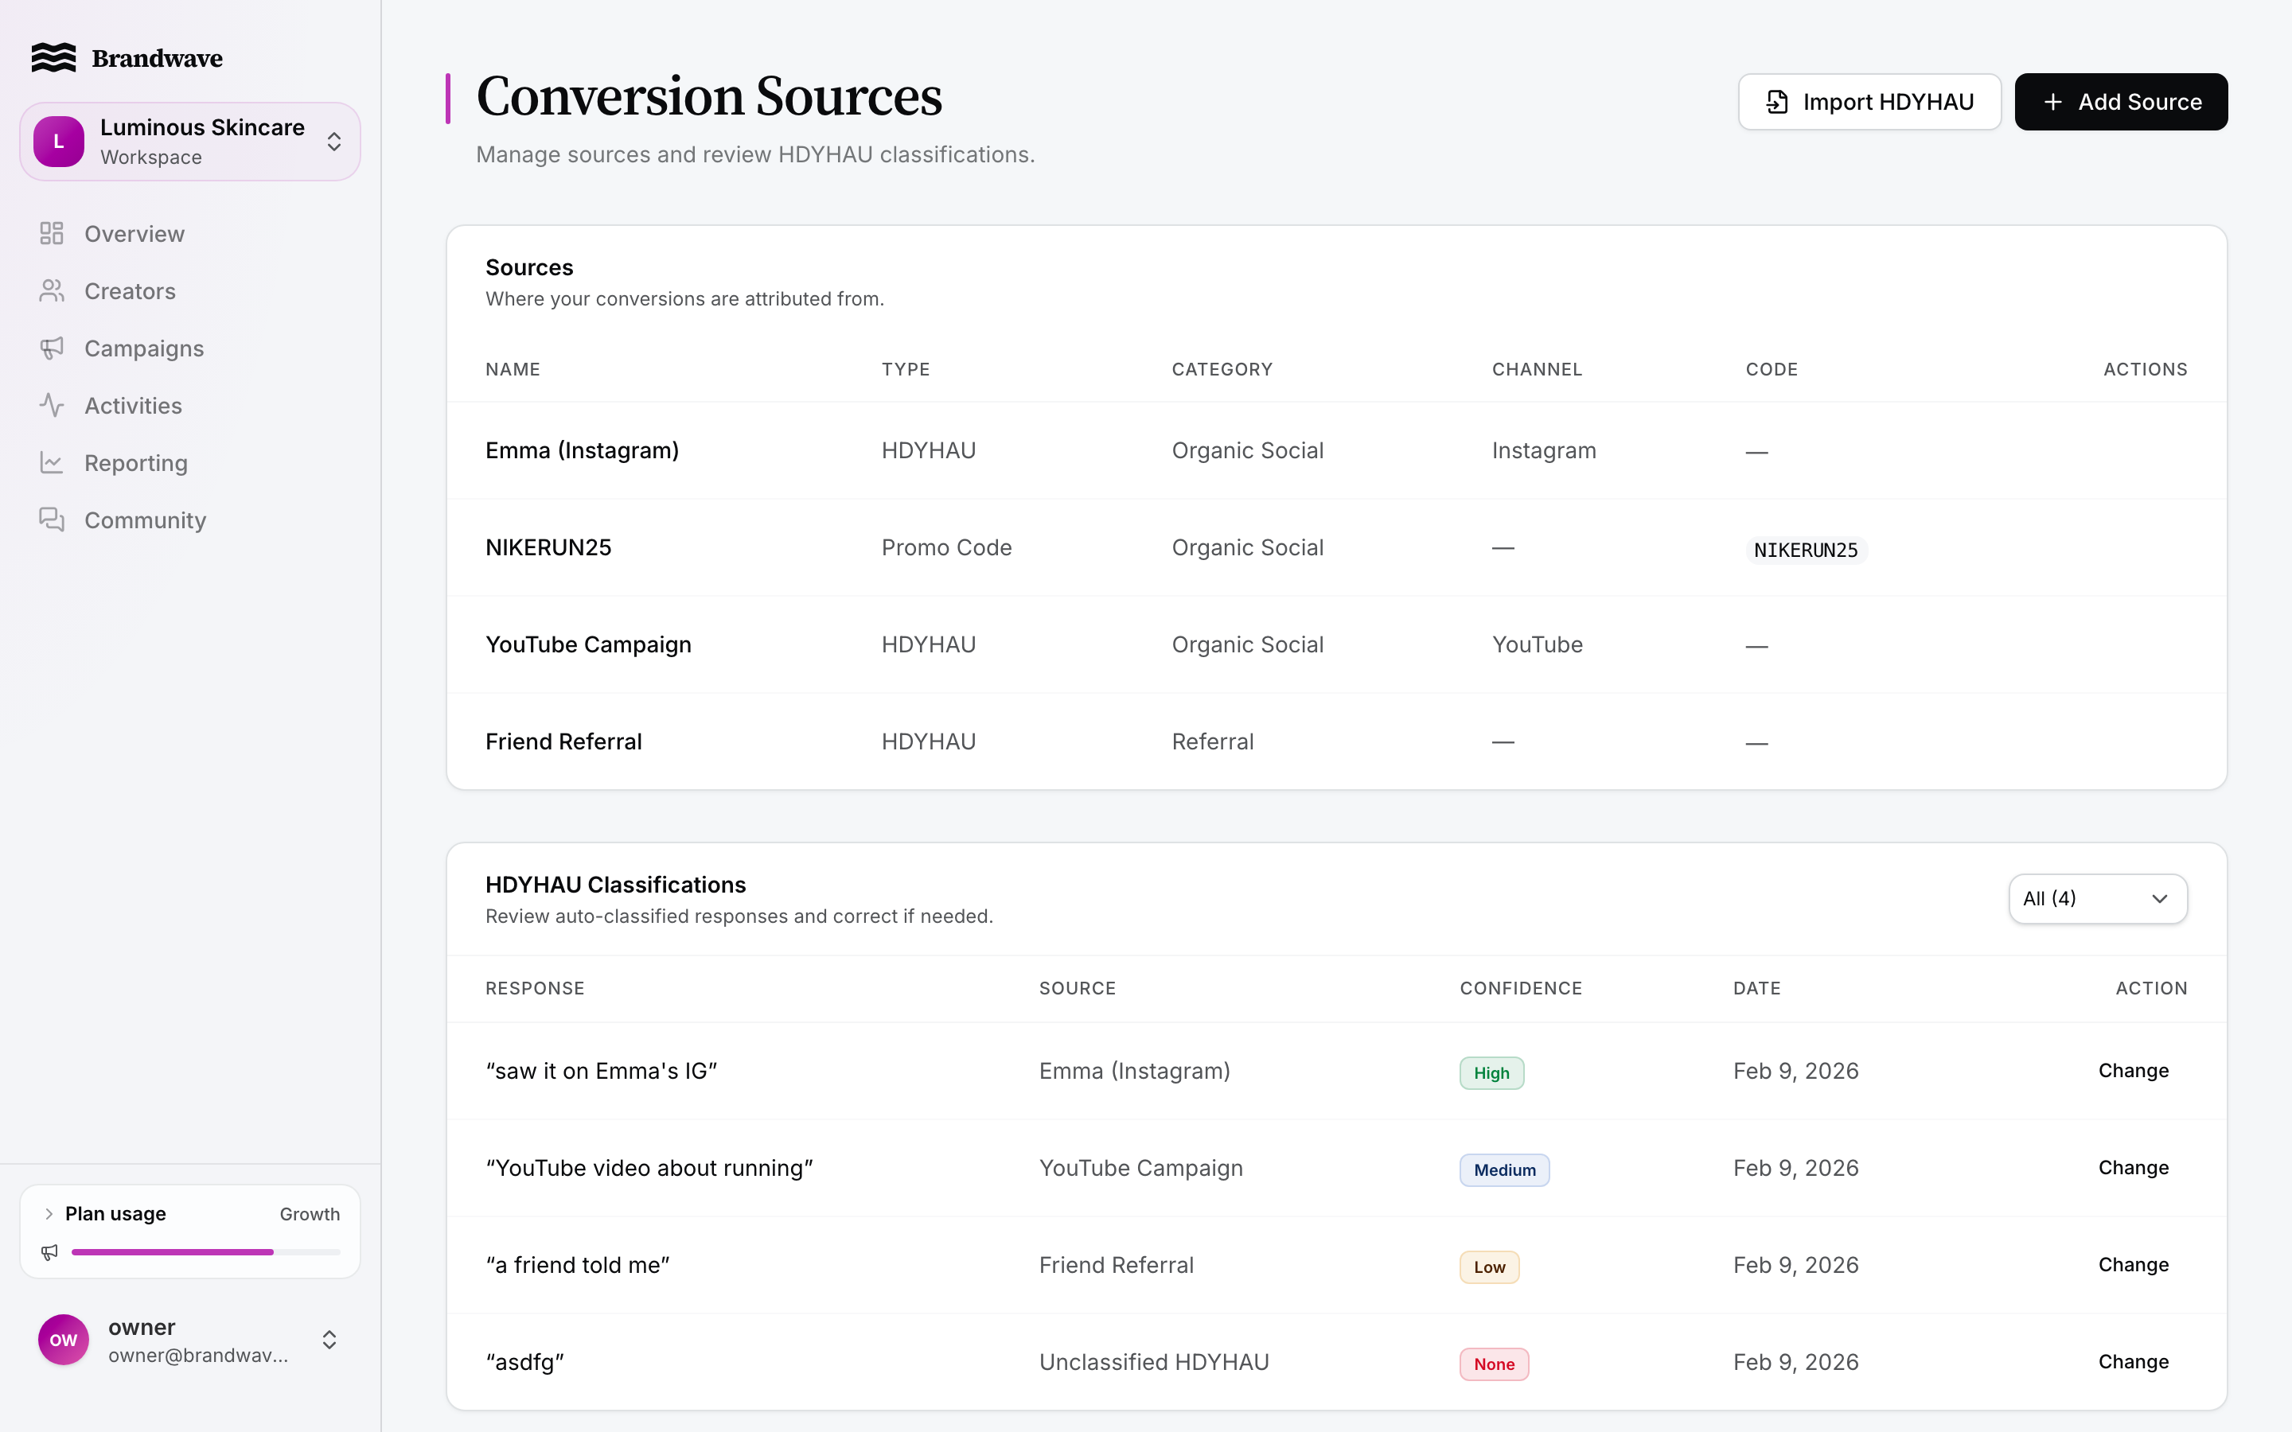Image resolution: width=2292 pixels, height=1432 pixels.
Task: Click the HDYHAU Classifications heading
Action: [616, 885]
